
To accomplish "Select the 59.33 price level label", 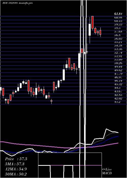I will click(118, 25).
